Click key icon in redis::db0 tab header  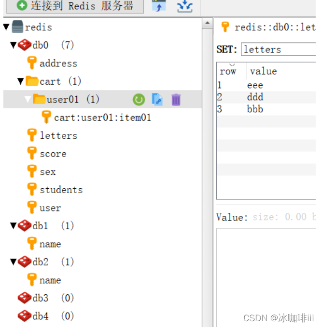(x=225, y=27)
